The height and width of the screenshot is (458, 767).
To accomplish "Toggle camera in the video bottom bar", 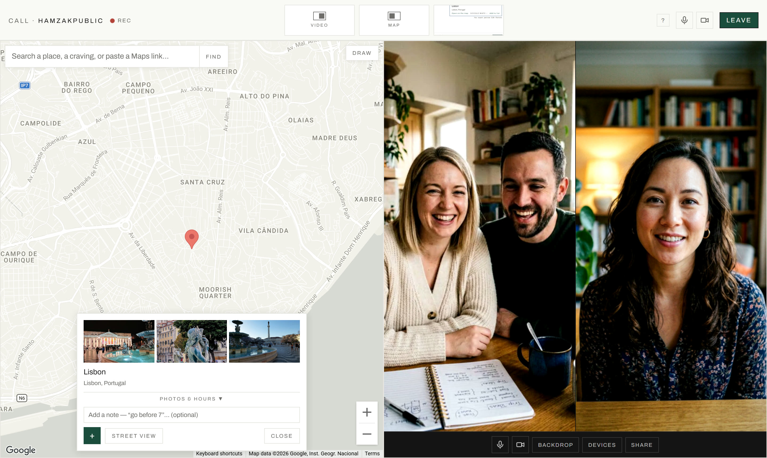I will coord(520,445).
